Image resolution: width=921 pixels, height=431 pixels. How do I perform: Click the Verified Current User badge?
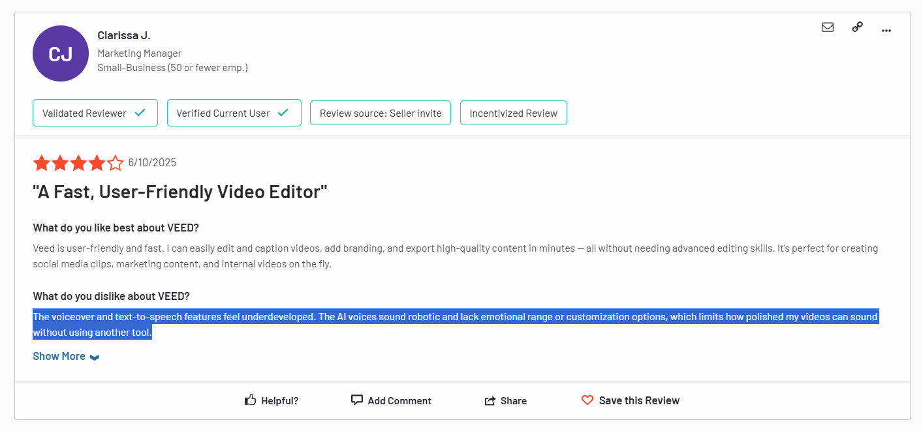coord(234,113)
